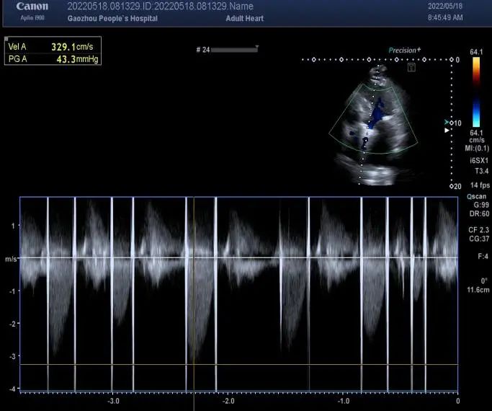
Task: Click the diamond marker at depth 0
Action: (x=450, y=60)
